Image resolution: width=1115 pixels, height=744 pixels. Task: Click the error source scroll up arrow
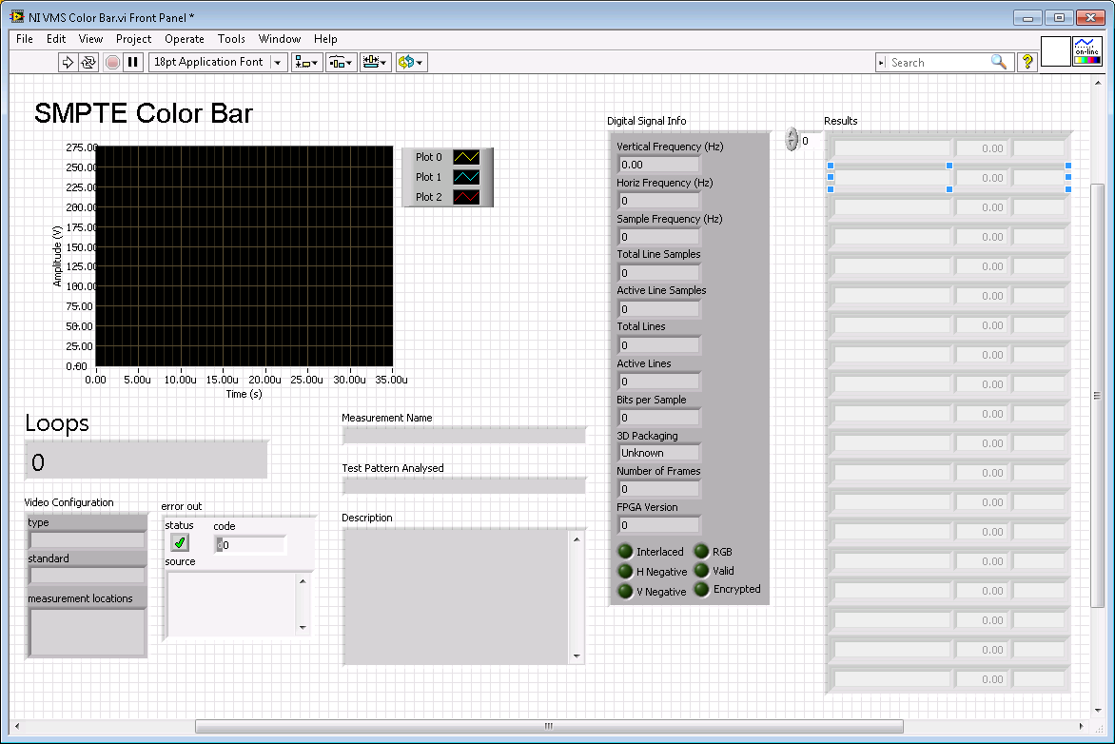(x=303, y=581)
